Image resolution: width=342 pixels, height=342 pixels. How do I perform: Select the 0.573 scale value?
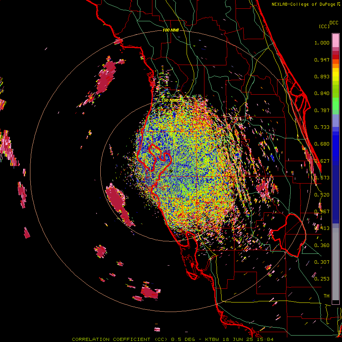tap(322, 178)
